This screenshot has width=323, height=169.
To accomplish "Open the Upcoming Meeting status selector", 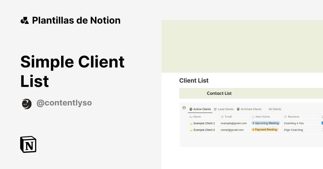I will point(266,123).
